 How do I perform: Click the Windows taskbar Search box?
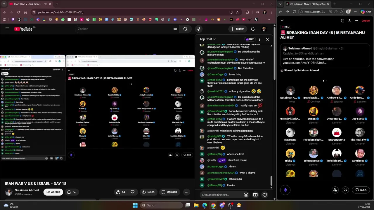click(161, 205)
